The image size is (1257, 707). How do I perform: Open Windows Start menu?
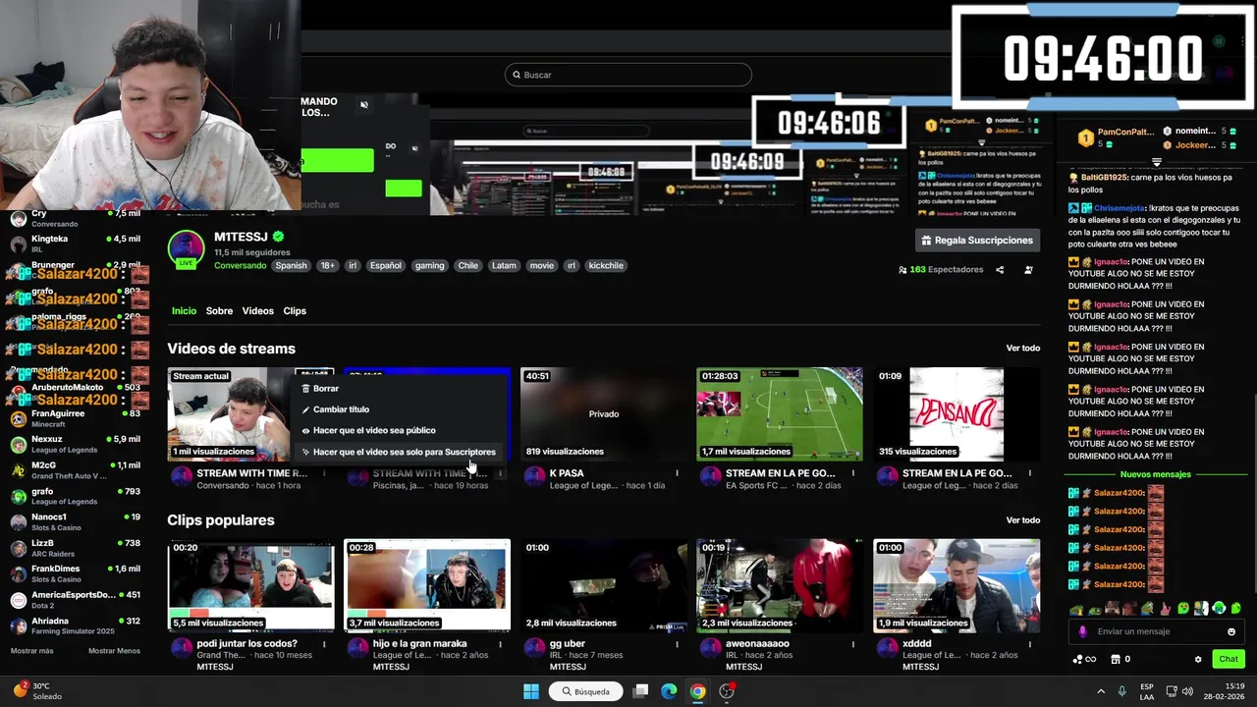(531, 691)
